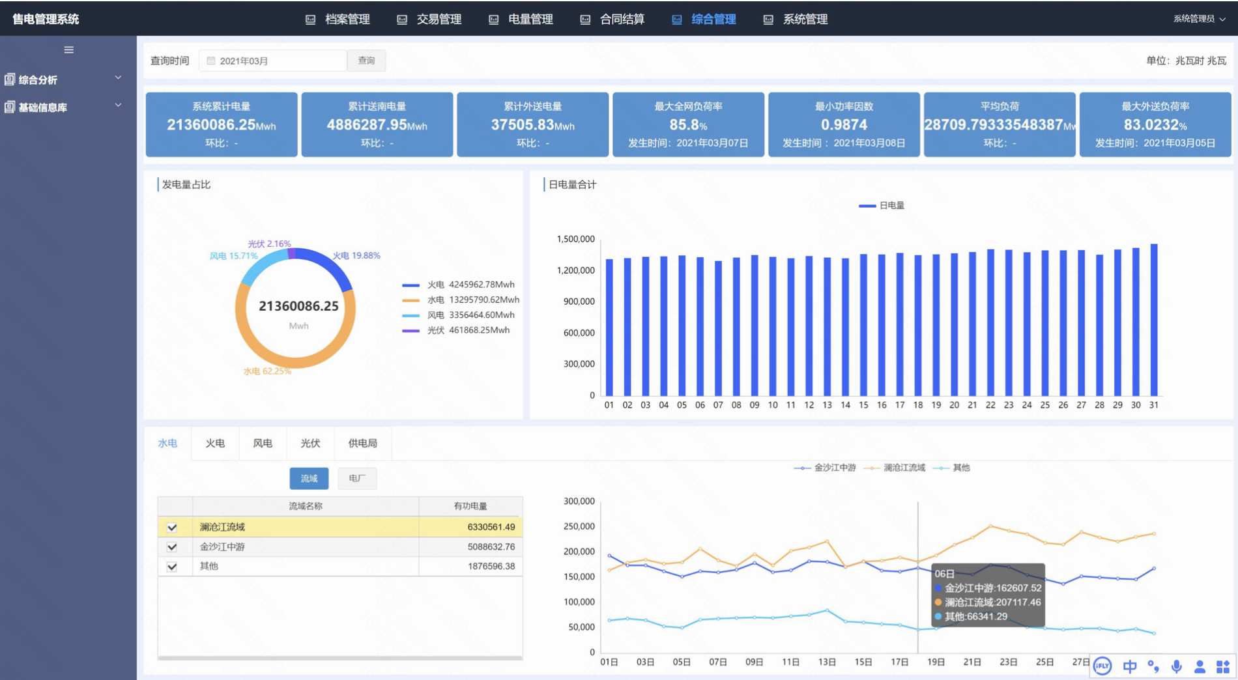Click the 流域名称 column header
The image size is (1238, 680).
306,506
